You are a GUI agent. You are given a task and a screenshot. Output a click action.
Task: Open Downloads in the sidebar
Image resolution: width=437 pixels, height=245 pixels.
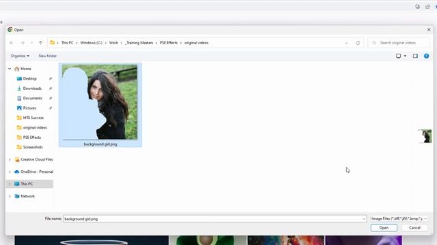coord(32,88)
